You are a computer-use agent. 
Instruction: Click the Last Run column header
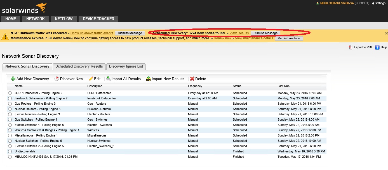(x=283, y=86)
